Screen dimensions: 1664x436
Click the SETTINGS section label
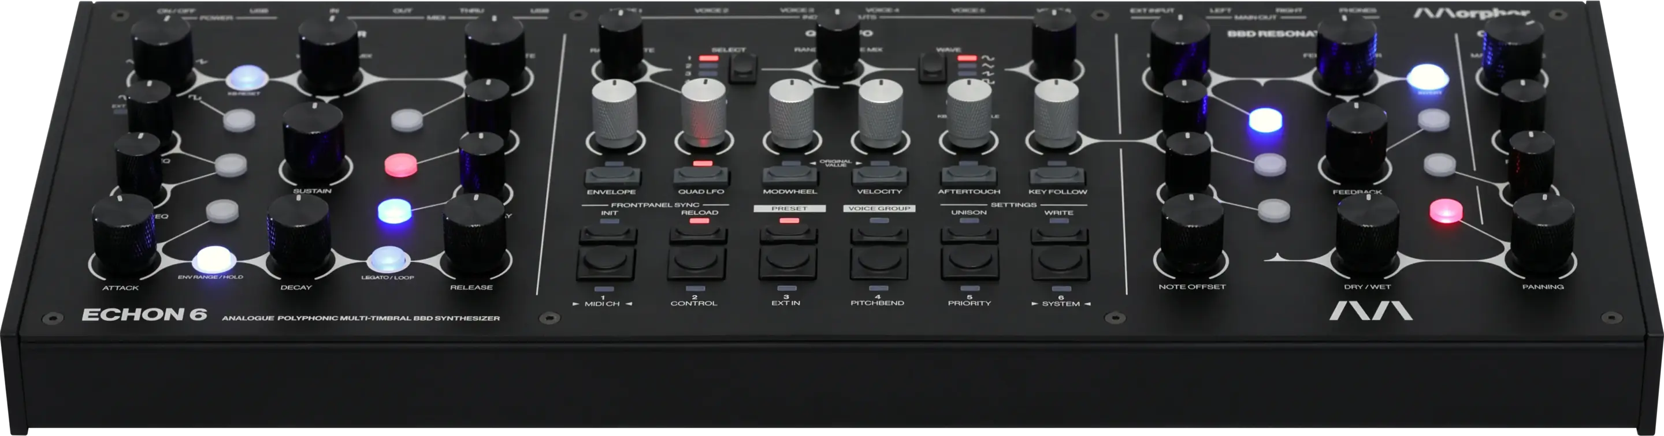(x=1013, y=205)
